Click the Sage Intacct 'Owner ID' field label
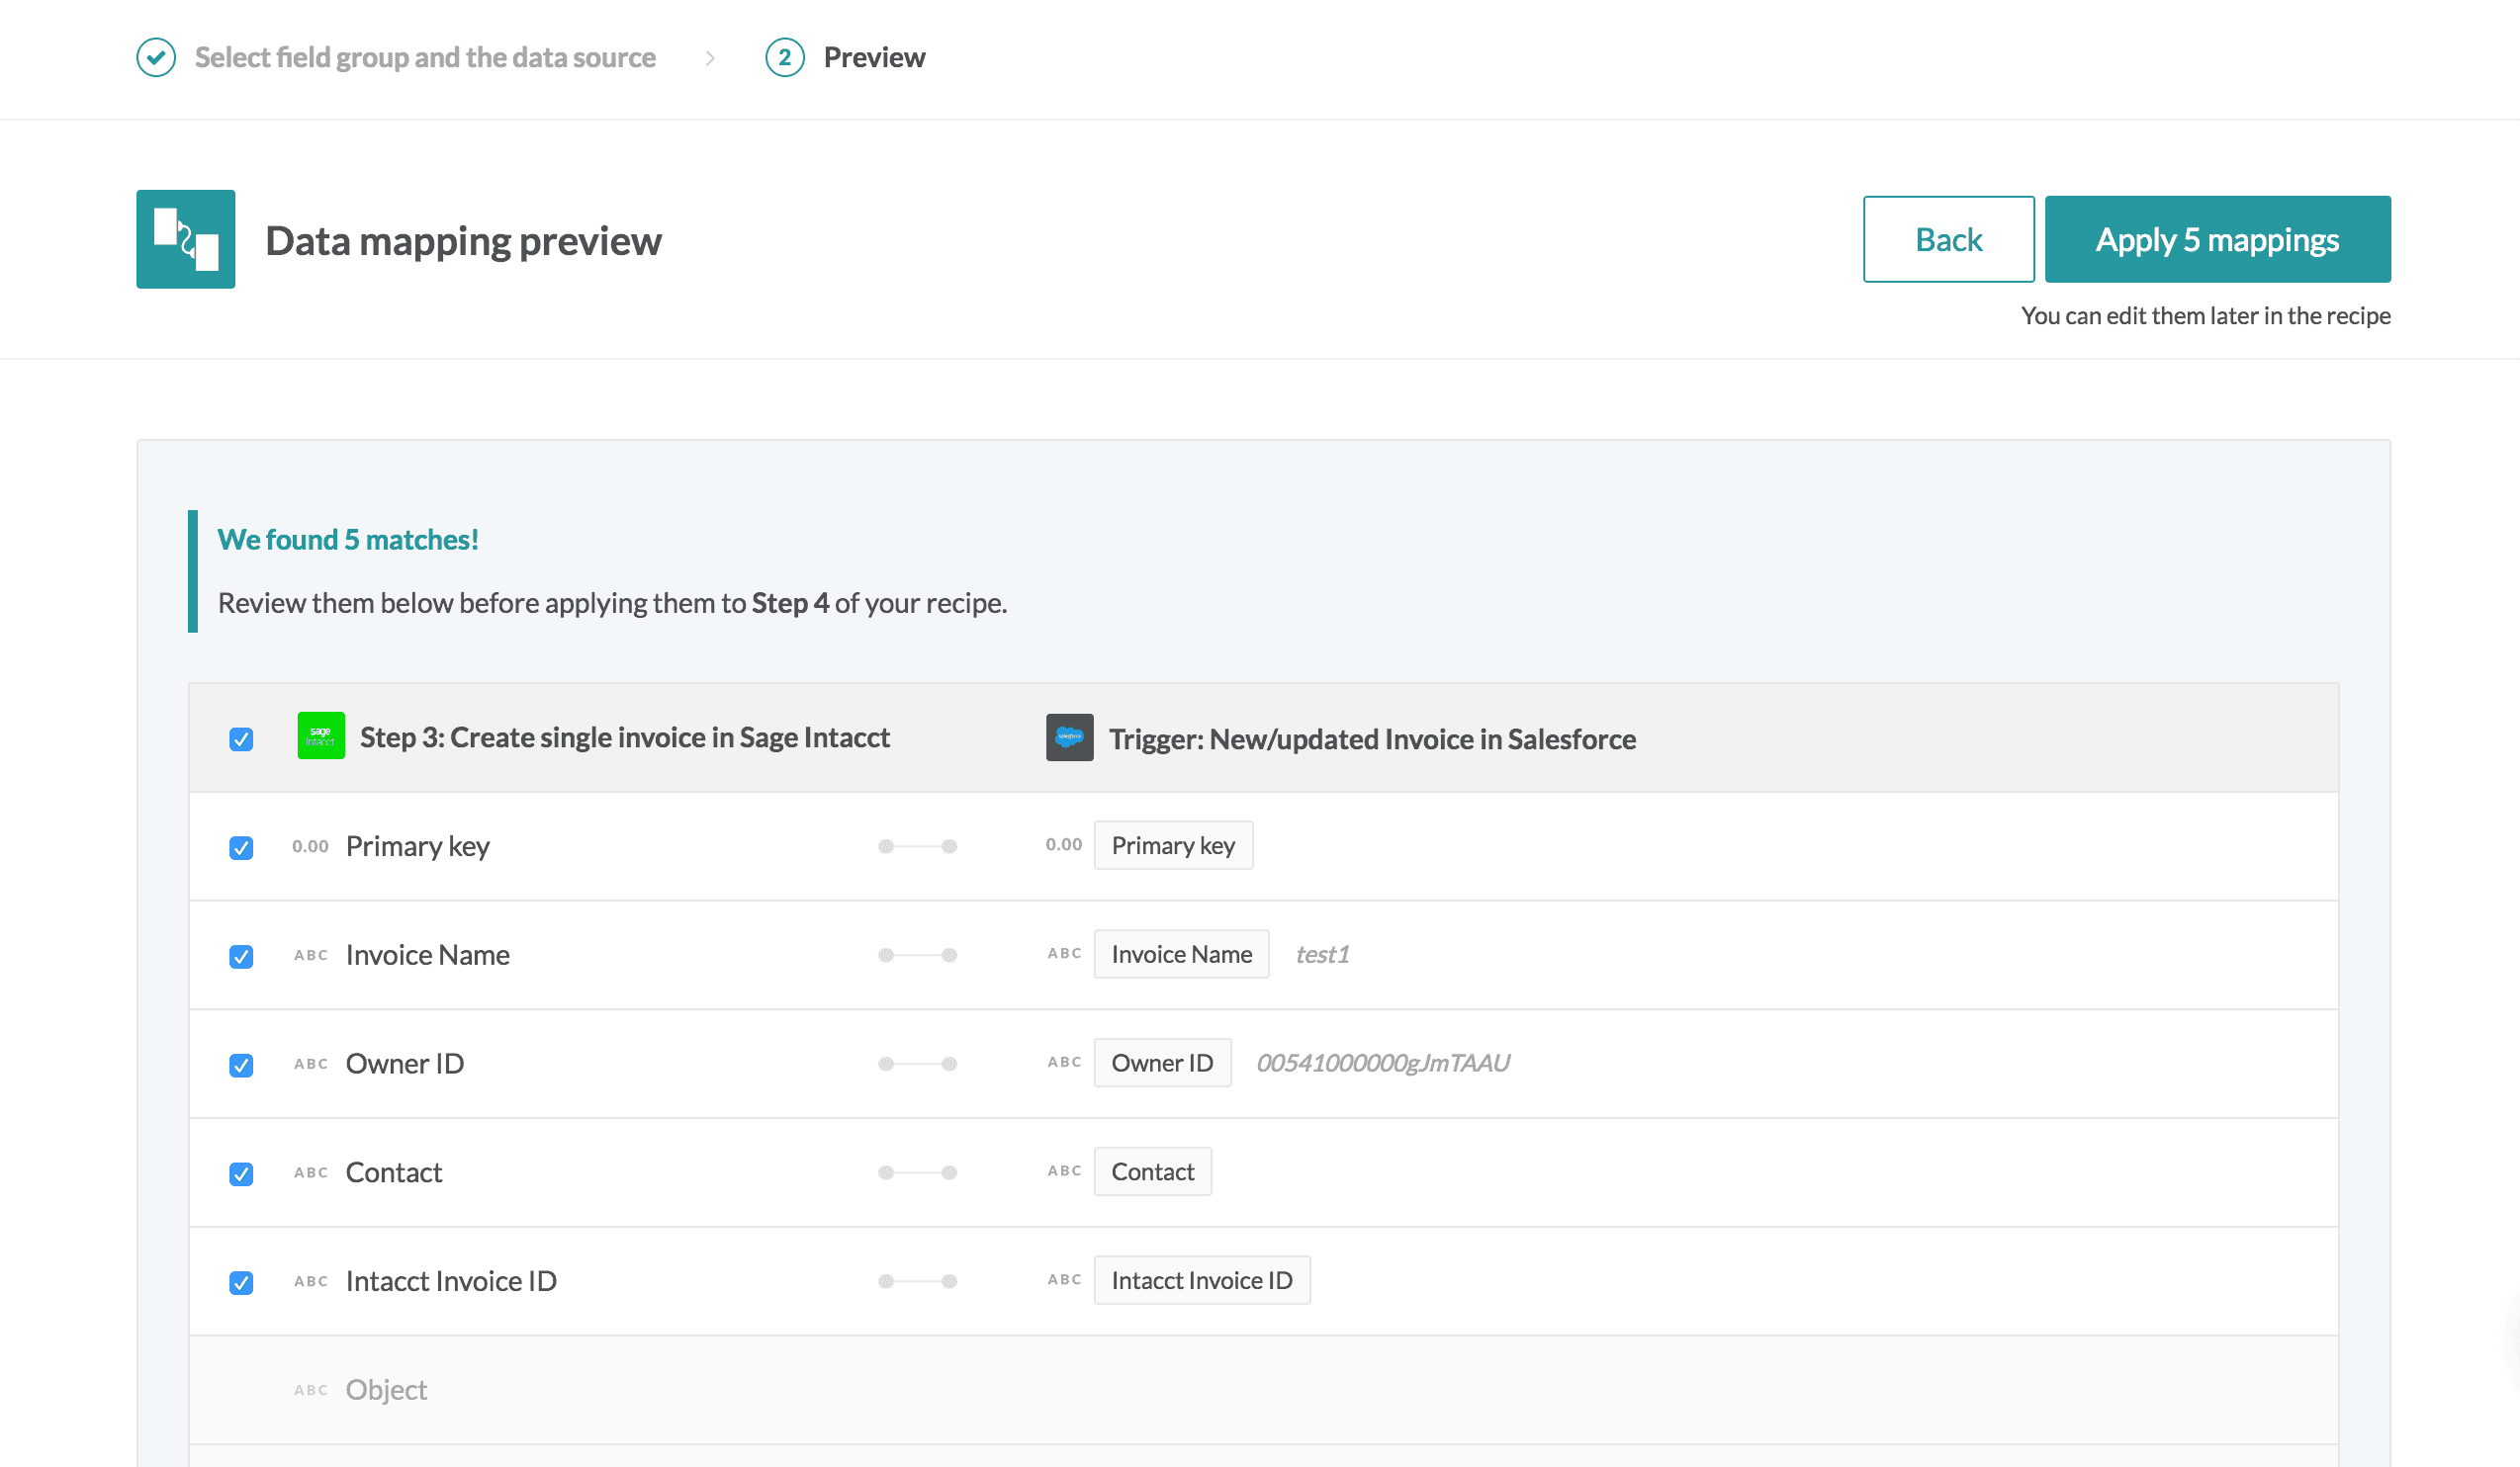Image resolution: width=2520 pixels, height=1467 pixels. (405, 1065)
